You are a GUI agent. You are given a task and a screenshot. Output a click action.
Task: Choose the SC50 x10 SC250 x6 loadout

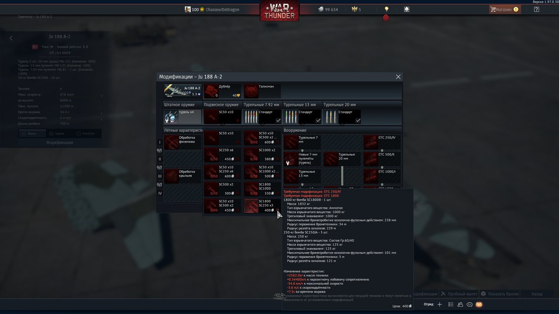coord(222,171)
